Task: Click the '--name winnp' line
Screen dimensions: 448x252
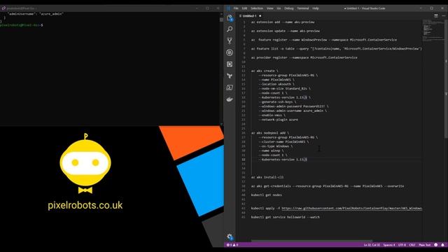Action: (271, 150)
